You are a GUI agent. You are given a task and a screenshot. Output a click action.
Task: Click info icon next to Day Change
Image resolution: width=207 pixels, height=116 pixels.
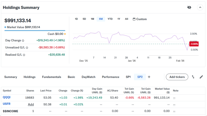click(23, 41)
